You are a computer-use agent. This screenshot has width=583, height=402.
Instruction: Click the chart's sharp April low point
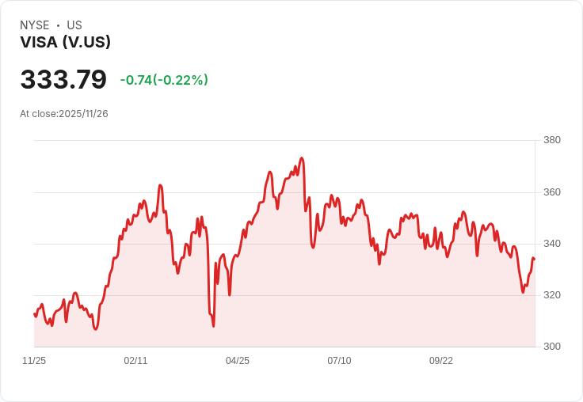[213, 326]
